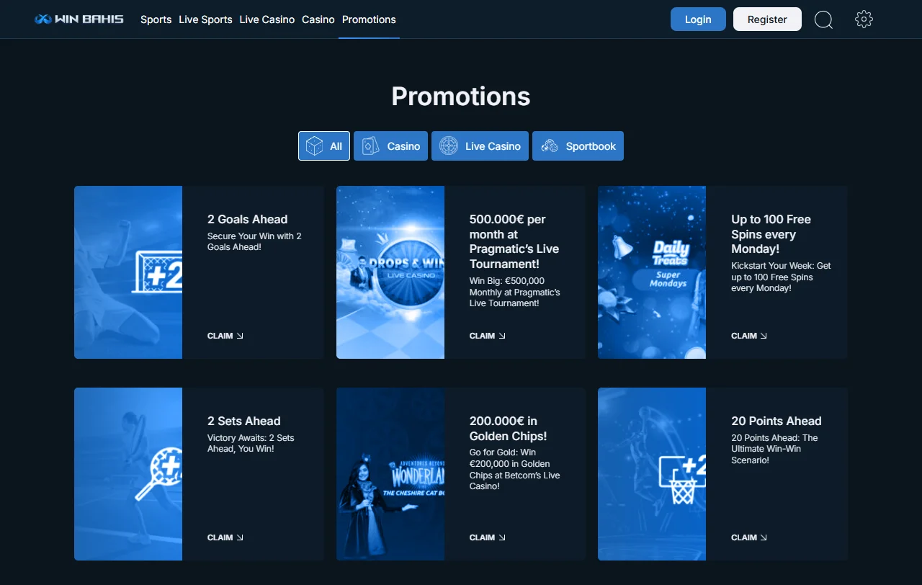Open the Drops & Wins Live Casino thumbnail
The height and width of the screenshot is (585, 922).
[390, 272]
